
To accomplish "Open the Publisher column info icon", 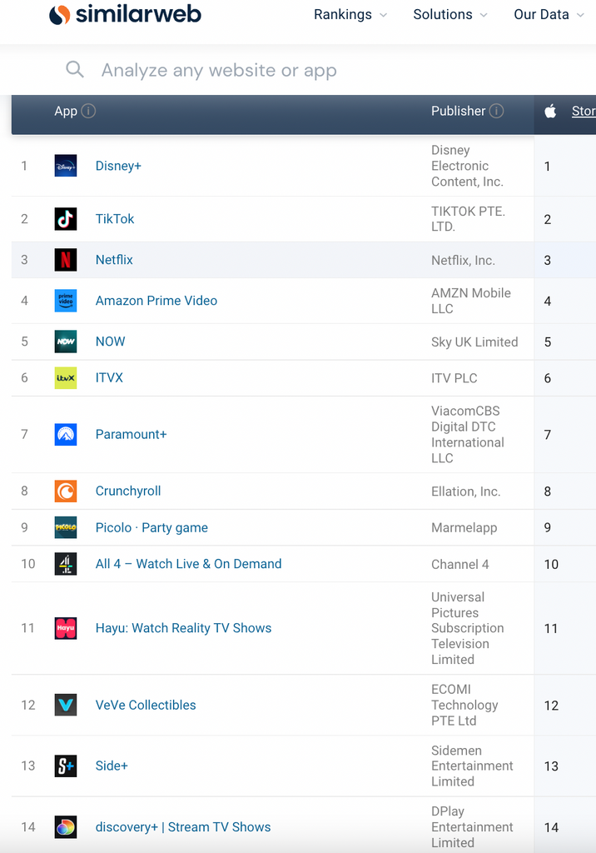I will (496, 111).
